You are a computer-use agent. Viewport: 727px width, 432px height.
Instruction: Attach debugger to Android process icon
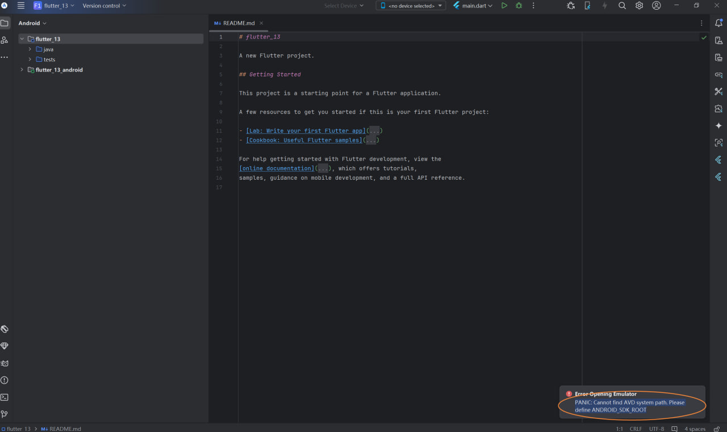coord(571,6)
